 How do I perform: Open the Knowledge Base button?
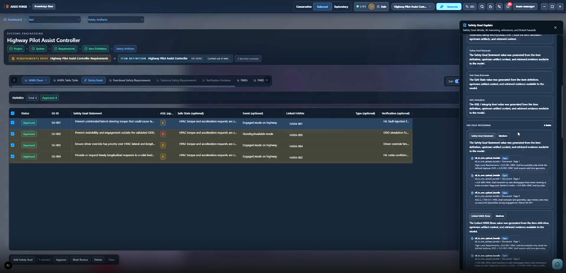[44, 6]
